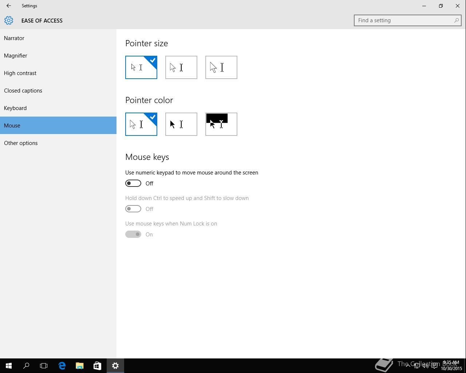Open the High contrast settings page
This screenshot has width=466, height=373.
pos(58,73)
